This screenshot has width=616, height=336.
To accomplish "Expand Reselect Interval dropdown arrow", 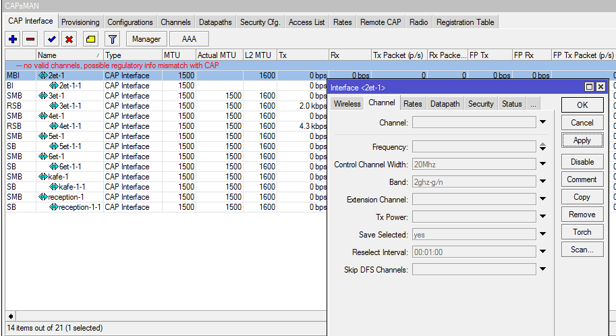I will pyautogui.click(x=542, y=252).
